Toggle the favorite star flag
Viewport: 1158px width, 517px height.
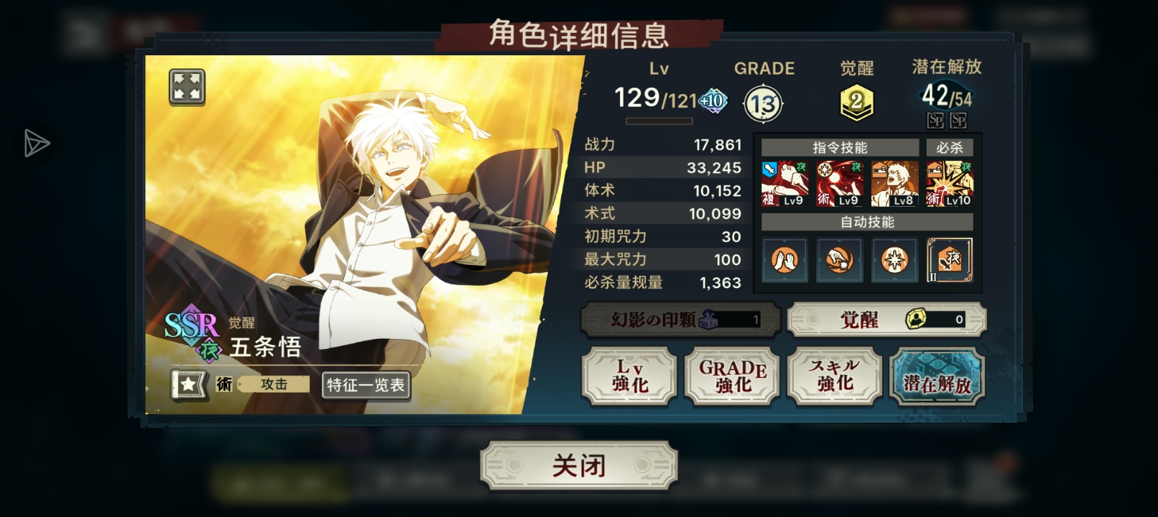[x=189, y=384]
